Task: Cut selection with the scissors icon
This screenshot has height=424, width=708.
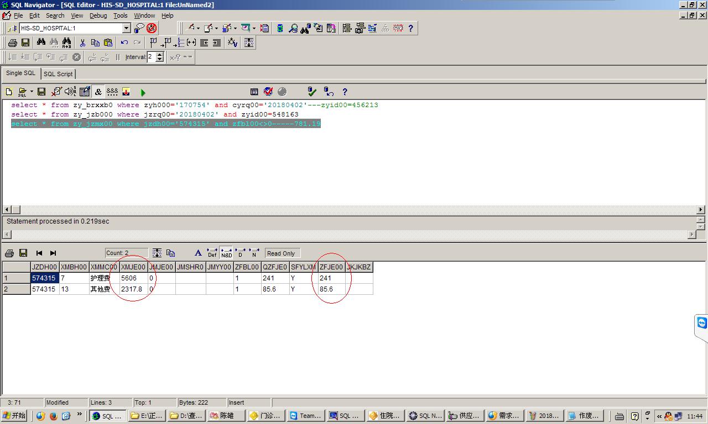Action: 82,43
